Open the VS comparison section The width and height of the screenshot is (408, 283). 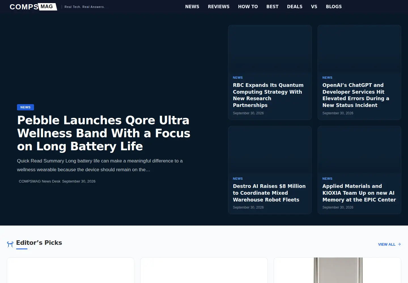[x=314, y=7]
